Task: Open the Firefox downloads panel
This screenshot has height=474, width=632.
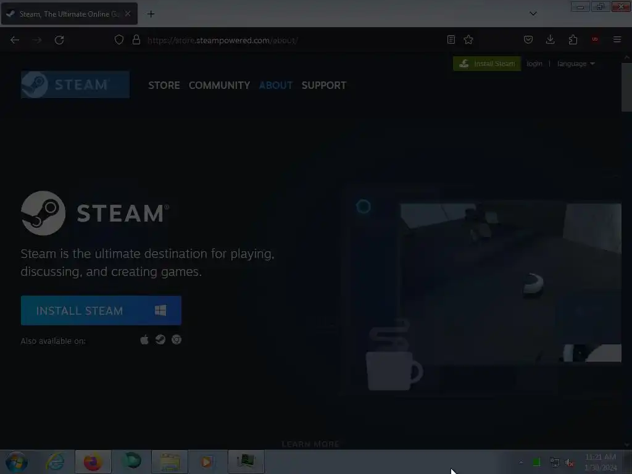Action: click(550, 39)
